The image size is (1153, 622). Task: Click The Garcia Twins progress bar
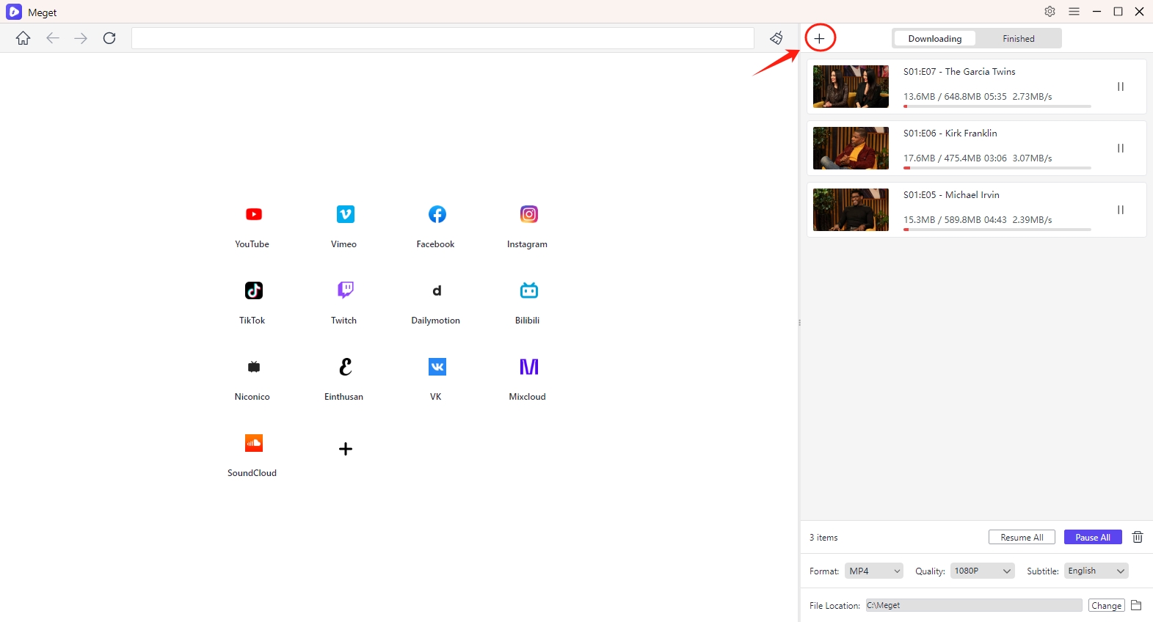click(997, 106)
